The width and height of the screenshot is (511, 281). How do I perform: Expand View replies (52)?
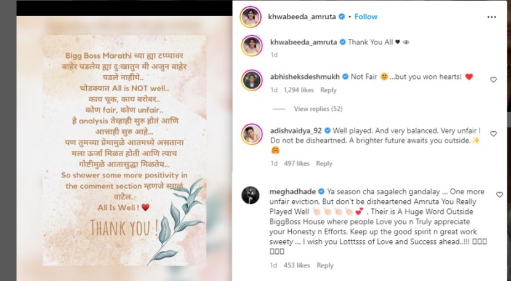[318, 108]
